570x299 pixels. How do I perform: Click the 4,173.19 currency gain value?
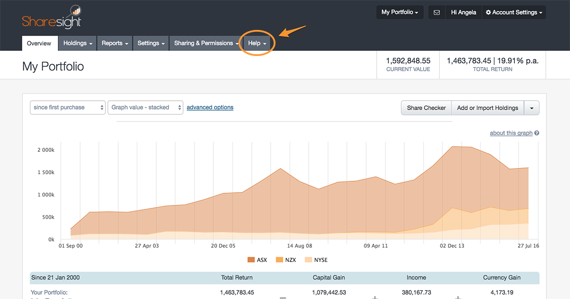tap(502, 292)
